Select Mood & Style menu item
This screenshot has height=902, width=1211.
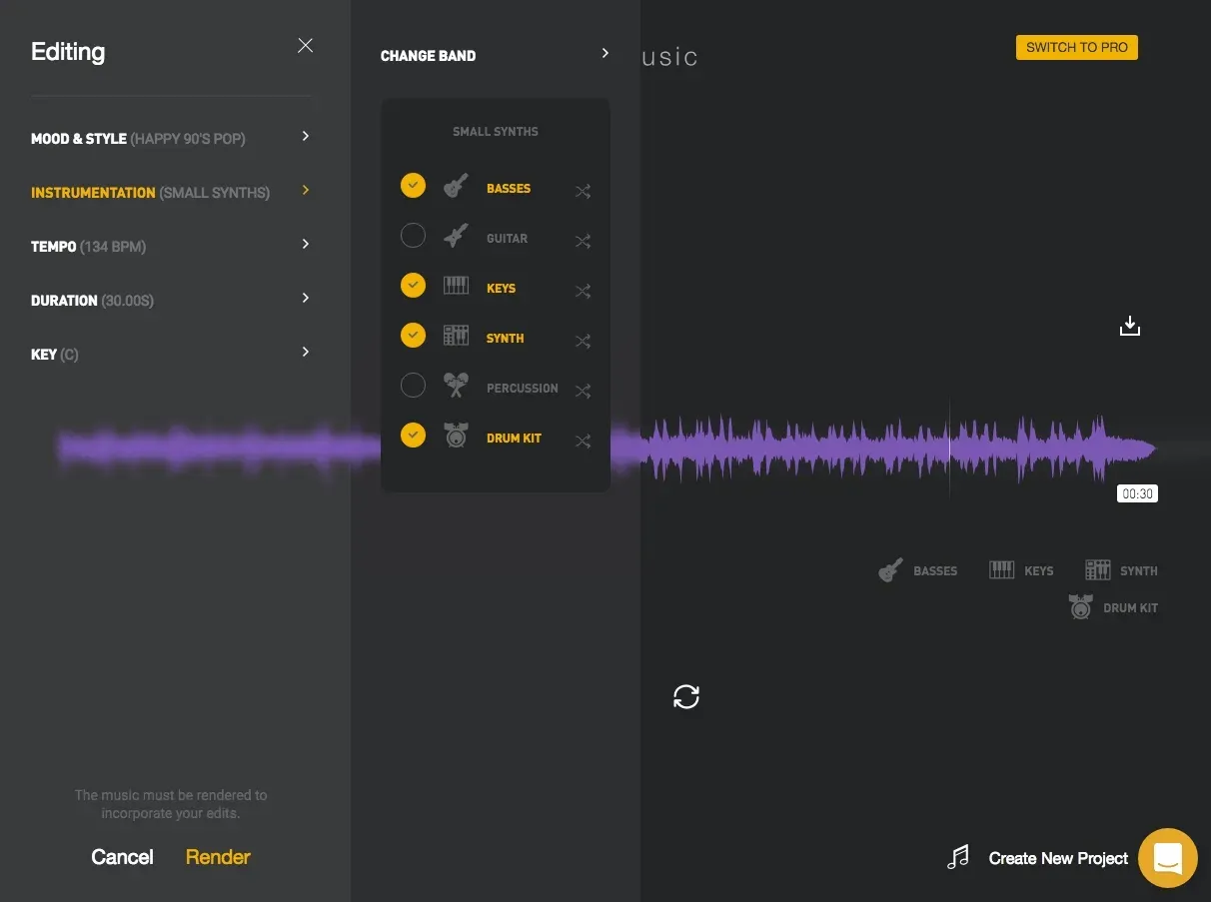[x=171, y=138]
